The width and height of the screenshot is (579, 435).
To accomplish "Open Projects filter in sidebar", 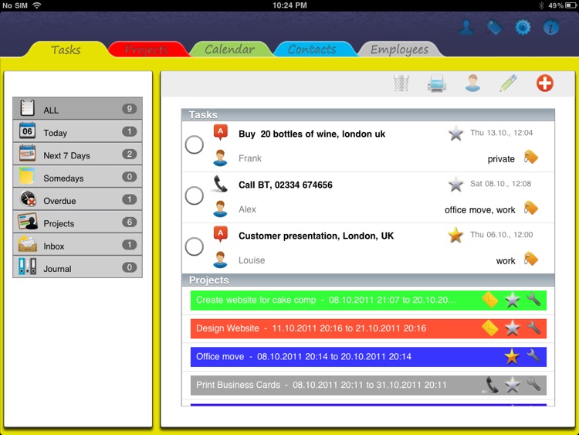I will 77,222.
